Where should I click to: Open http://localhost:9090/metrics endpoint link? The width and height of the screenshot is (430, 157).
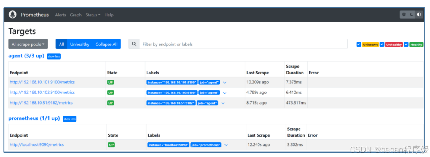click(x=37, y=144)
